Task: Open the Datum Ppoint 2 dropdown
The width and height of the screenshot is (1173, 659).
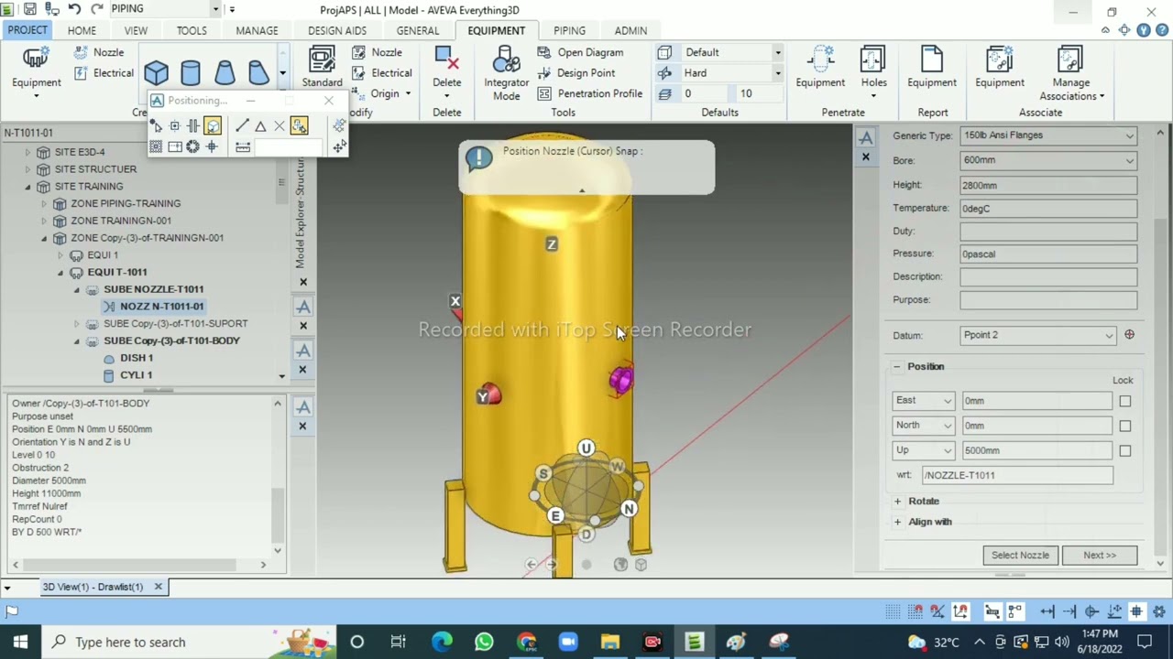Action: pyautogui.click(x=1038, y=335)
